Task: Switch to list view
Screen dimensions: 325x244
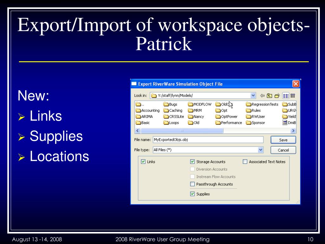Action: [286, 96]
